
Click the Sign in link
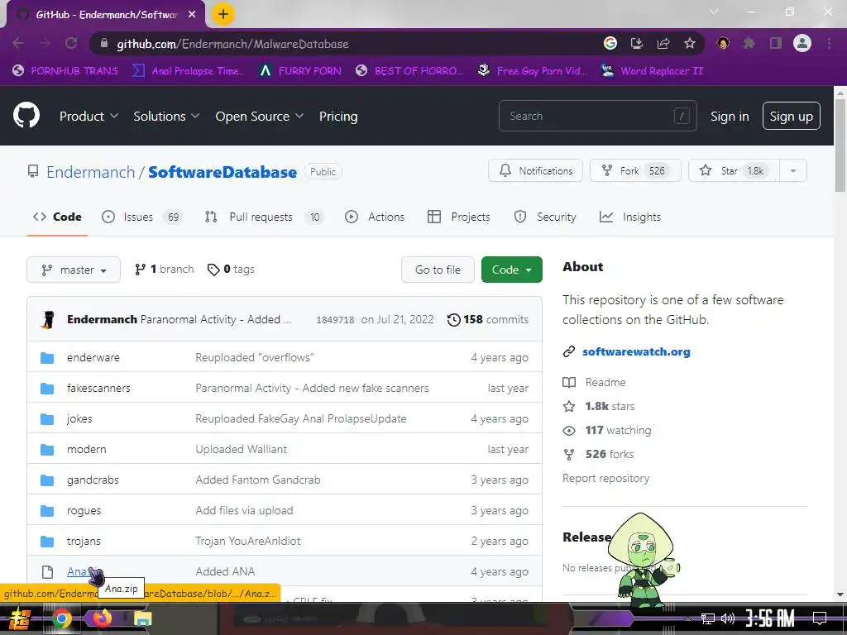730,116
